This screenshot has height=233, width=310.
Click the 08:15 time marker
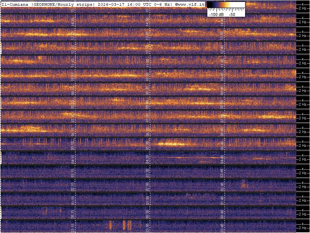pos(73,104)
